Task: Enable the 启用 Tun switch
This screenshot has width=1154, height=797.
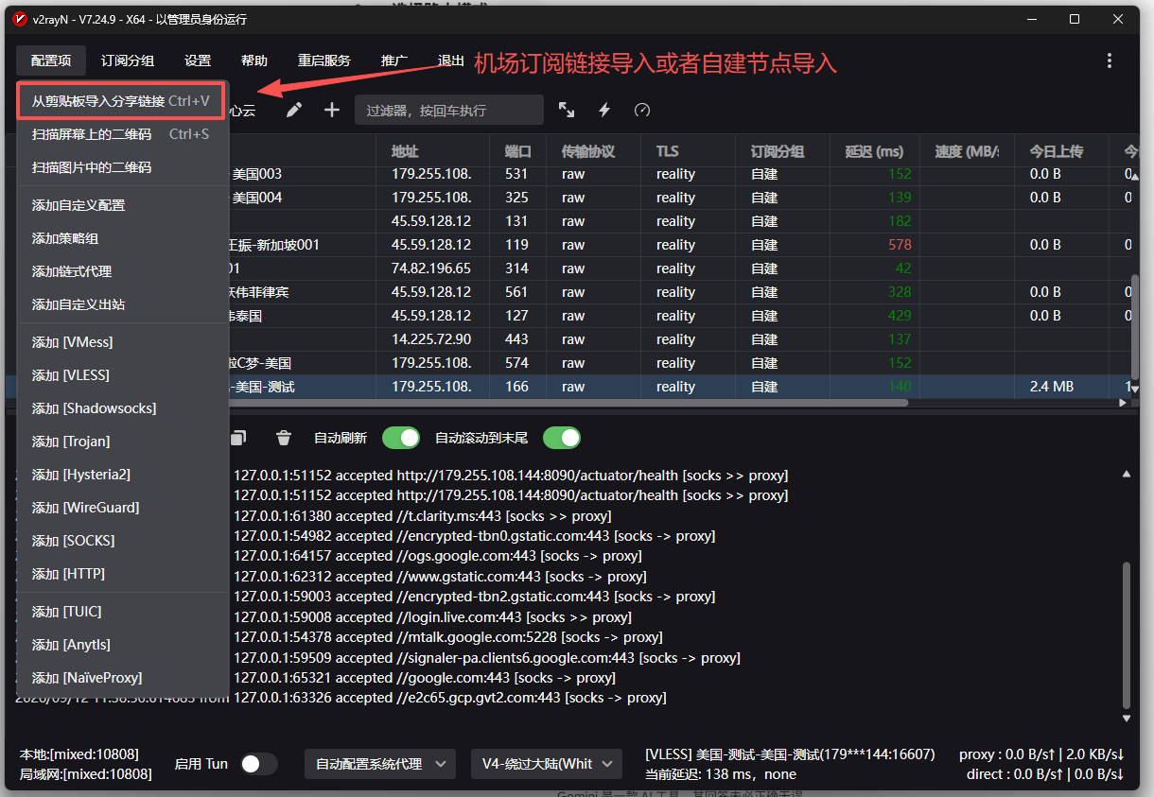Action: [x=259, y=764]
